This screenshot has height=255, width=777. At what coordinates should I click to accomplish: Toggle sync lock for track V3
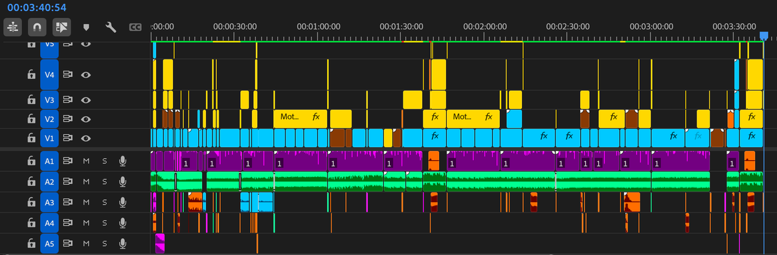click(x=67, y=100)
